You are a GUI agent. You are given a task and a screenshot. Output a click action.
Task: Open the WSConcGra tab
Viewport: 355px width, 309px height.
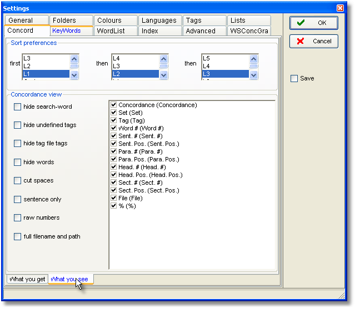pyautogui.click(x=249, y=31)
